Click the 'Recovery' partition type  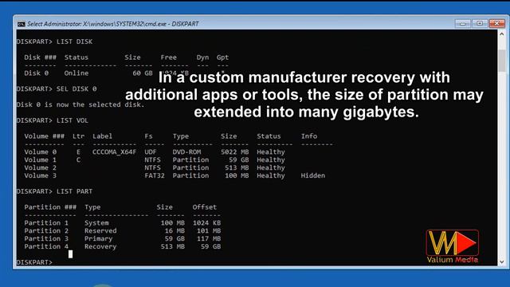[x=100, y=246]
